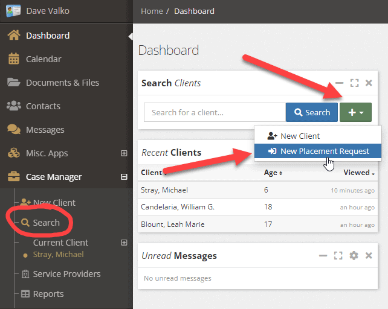
Task: Toggle fullscreen on the Unread Messages panel
Action: 338,256
